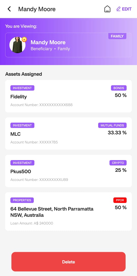Image resolution: width=137 pixels, height=276 pixels.
Task: Open the MLC investment card
Action: pyautogui.click(x=68, y=133)
